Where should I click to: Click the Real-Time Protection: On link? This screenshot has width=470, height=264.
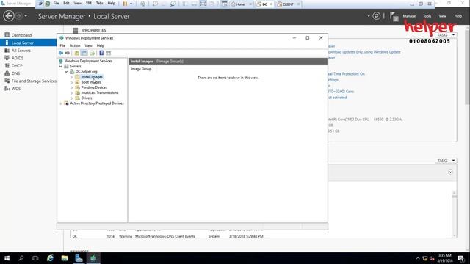pos(346,74)
